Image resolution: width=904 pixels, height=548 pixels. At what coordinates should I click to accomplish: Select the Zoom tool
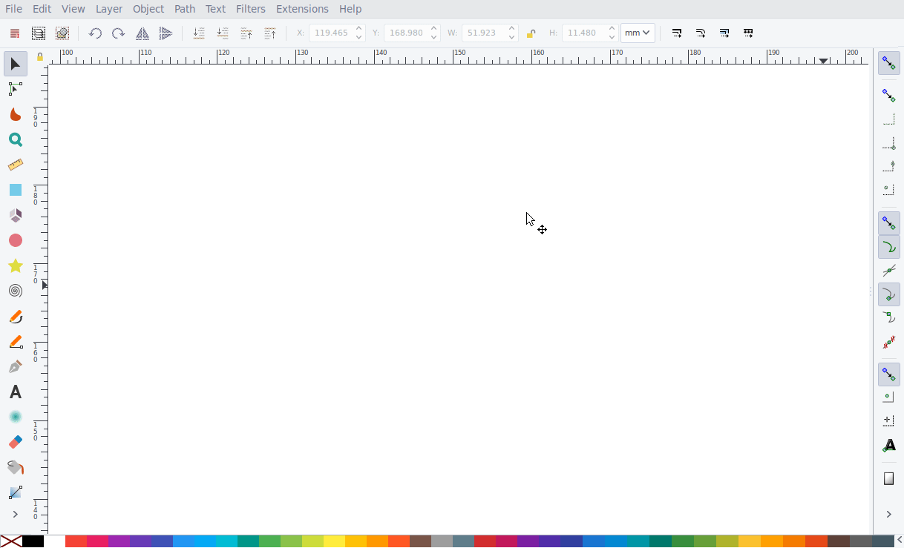pyautogui.click(x=15, y=139)
